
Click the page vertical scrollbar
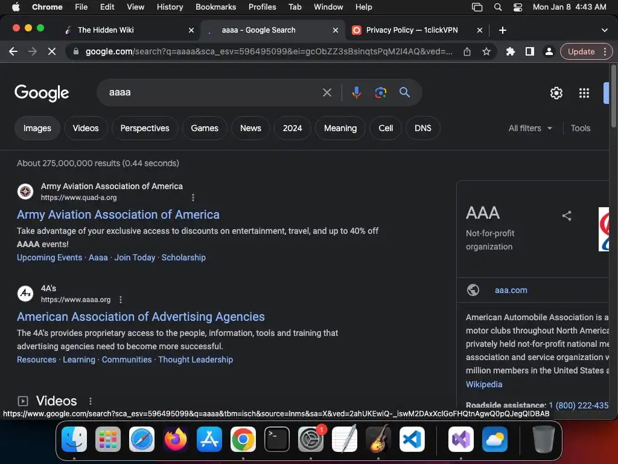[613, 96]
